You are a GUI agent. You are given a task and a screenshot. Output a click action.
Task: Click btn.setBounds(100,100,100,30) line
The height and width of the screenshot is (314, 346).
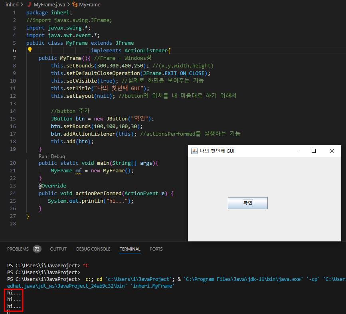click(97, 126)
